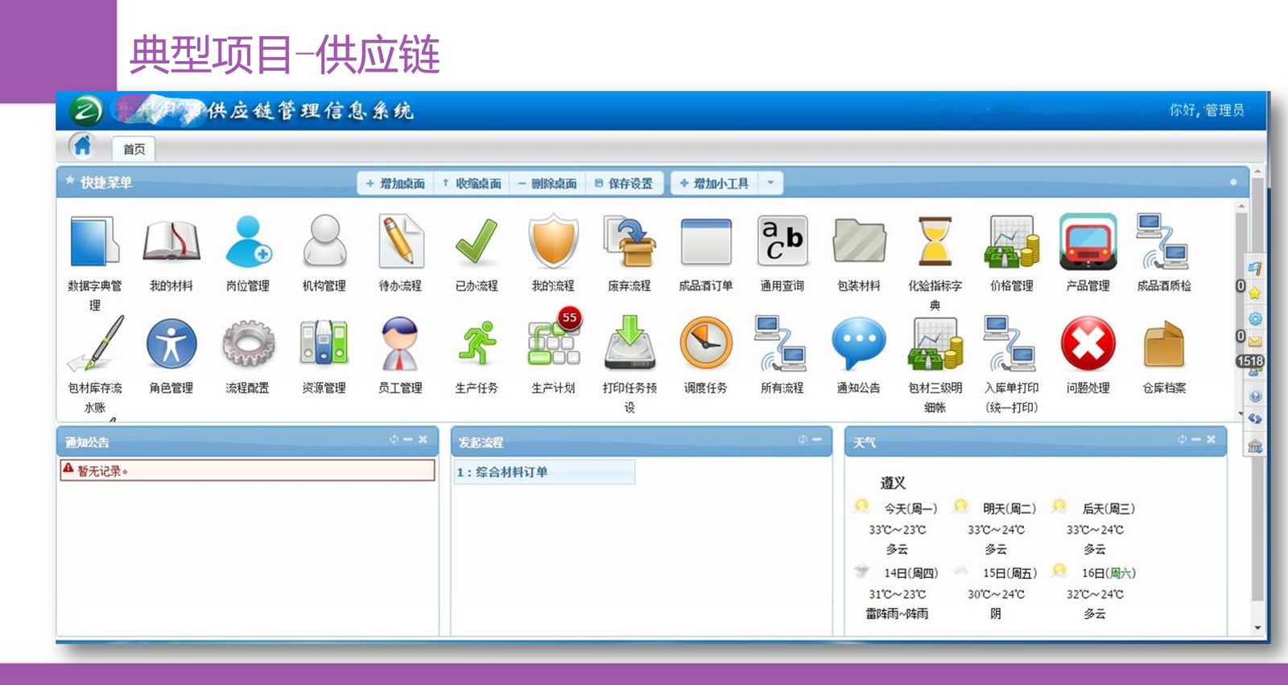Image resolution: width=1288 pixels, height=685 pixels.
Task: Open the 成品酒订单 shortcut icon
Action: (x=706, y=241)
